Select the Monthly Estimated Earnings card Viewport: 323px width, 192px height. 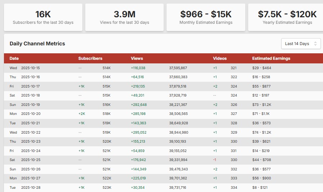(206, 17)
